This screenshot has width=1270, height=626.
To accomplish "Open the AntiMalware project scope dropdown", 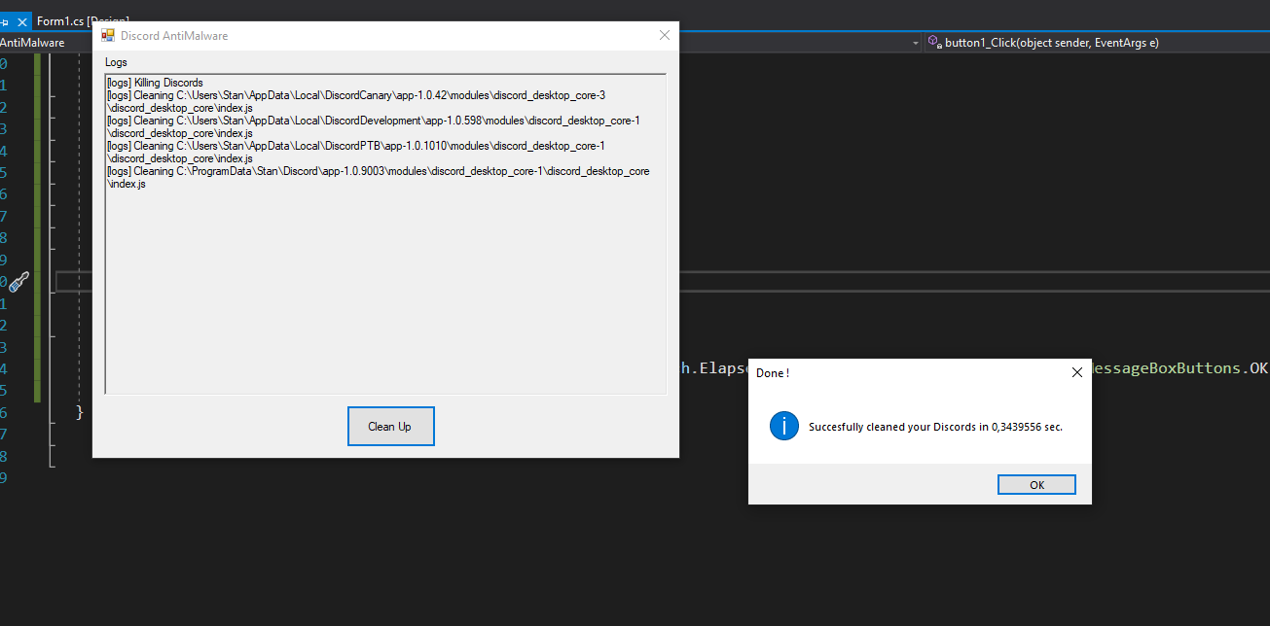I will 32,43.
